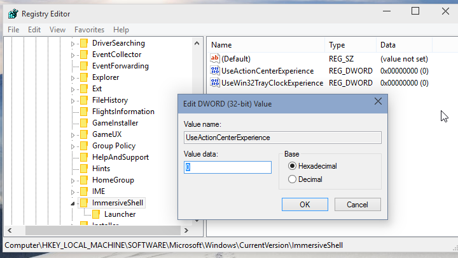Click the Explorer folder icon
Image resolution: width=458 pixels, height=258 pixels.
coord(84,77)
